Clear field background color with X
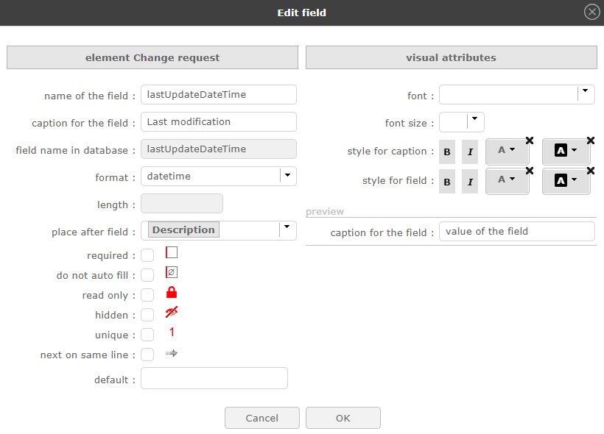Viewport: 604px width, 434px height. point(590,170)
